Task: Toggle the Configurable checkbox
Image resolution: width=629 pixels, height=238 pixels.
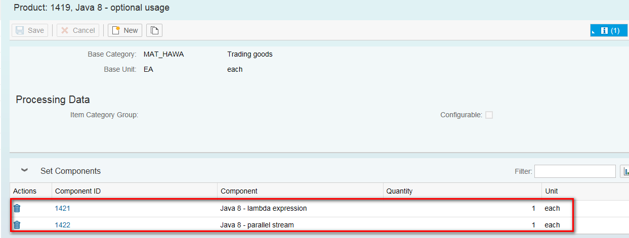Action: [489, 115]
